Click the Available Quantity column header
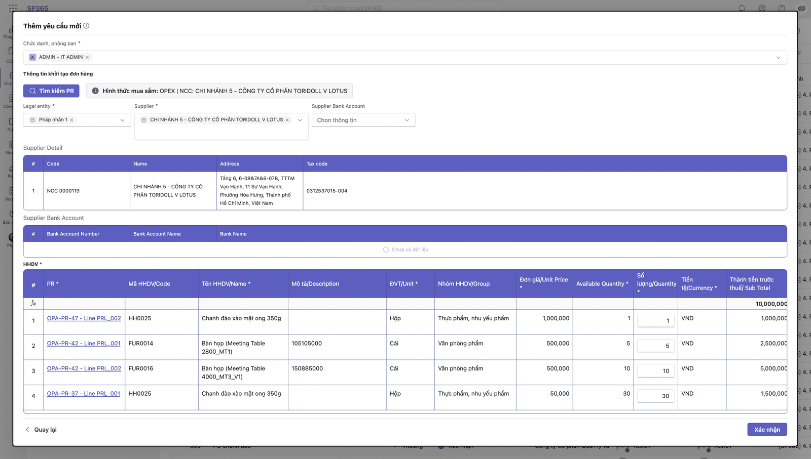 (603, 283)
